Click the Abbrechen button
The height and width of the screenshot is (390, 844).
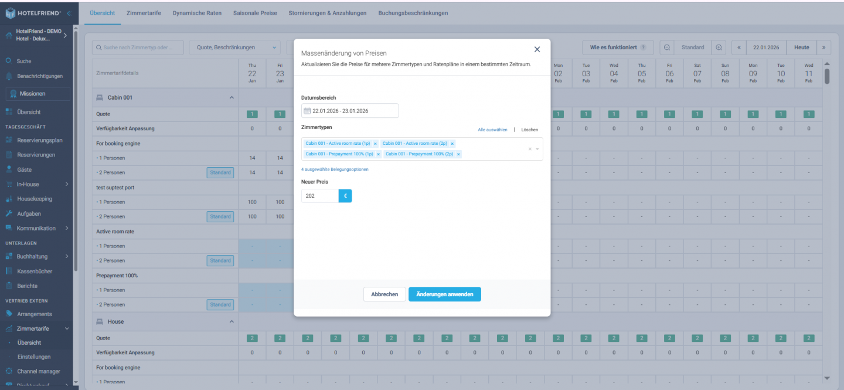[384, 294]
